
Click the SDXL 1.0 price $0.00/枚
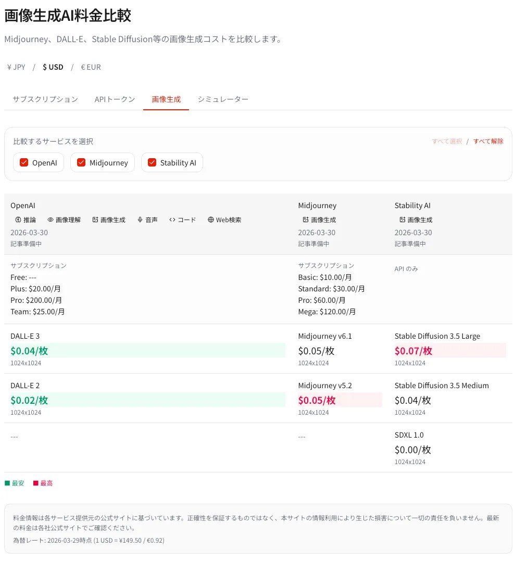[412, 450]
